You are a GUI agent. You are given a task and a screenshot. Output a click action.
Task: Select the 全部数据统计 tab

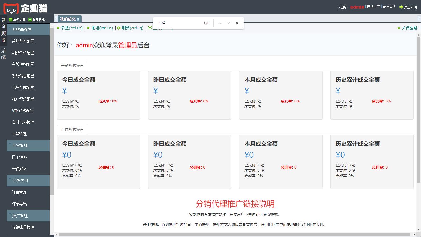[72, 66]
